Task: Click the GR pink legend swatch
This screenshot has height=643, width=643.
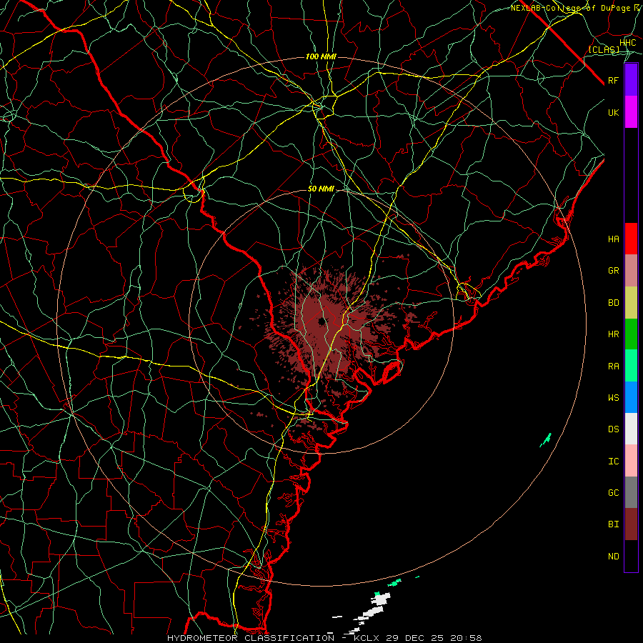Action: pyautogui.click(x=631, y=271)
